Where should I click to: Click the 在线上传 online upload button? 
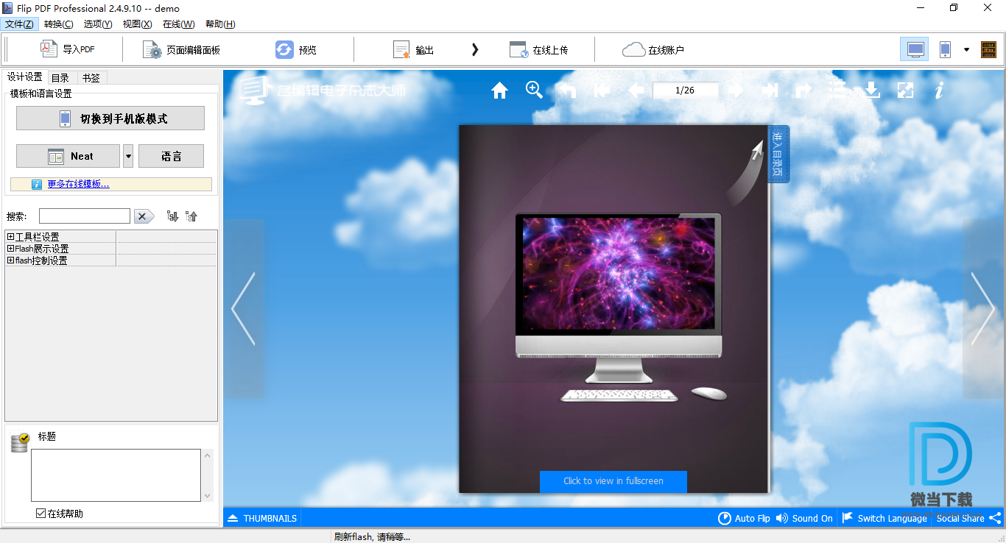point(539,50)
